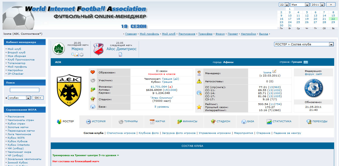Viewport: 339px width, 166px height.
Task: Open federation сайт link
Action: 319,74
